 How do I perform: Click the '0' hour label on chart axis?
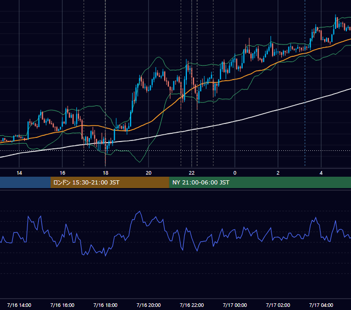pyautogui.click(x=235, y=173)
